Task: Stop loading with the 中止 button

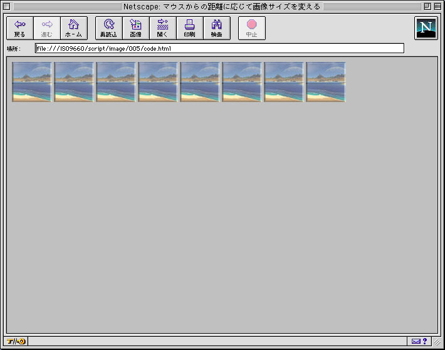Action: pyautogui.click(x=252, y=28)
